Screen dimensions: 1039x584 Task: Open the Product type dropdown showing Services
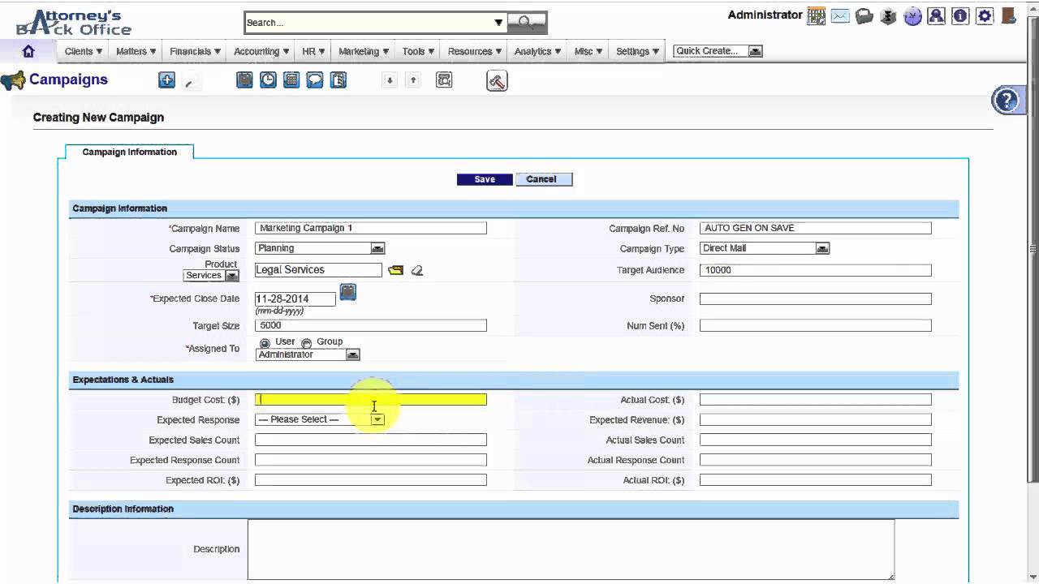211,276
